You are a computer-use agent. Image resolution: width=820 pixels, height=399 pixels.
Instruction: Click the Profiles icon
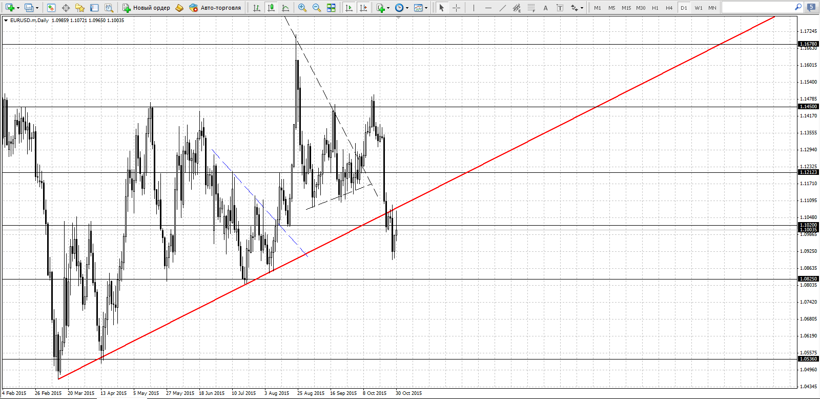29,8
